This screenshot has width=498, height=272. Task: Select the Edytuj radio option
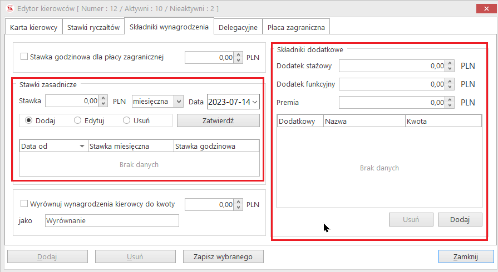(77, 120)
